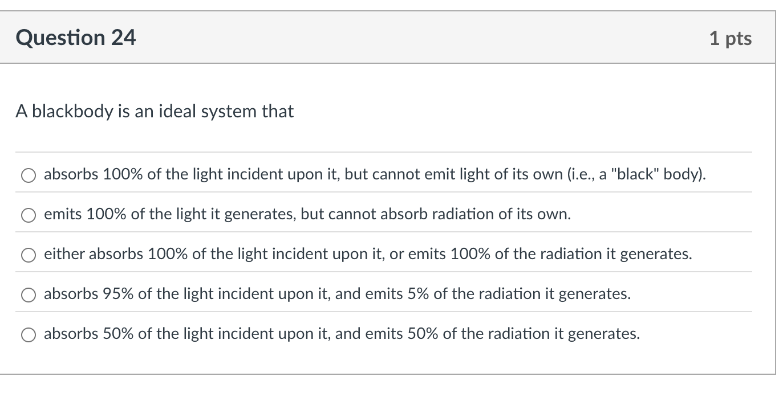The width and height of the screenshot is (779, 397).
Task: Choose the either absorbs or emits 100% option
Action: click(28, 255)
